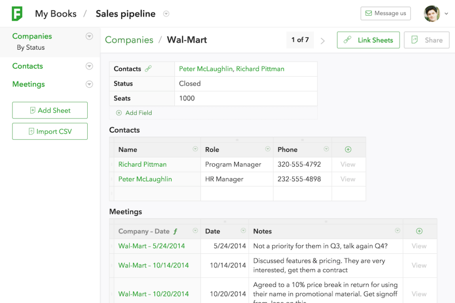Click View for Richard Pittman row
455x303 pixels.
click(x=348, y=164)
